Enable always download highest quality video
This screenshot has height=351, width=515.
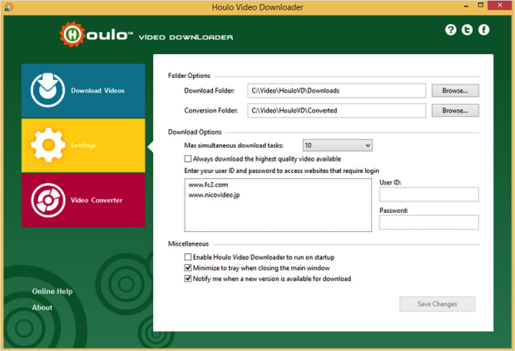click(x=188, y=159)
